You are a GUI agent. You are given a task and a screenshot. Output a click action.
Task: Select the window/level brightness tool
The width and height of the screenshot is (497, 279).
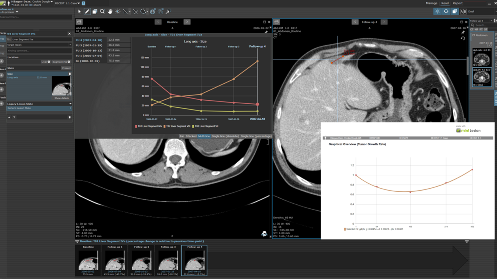click(117, 11)
